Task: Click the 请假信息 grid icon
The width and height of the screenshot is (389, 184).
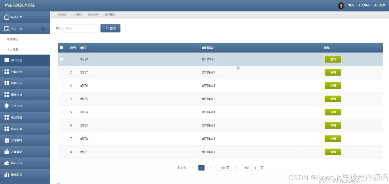Action: [x=7, y=83]
